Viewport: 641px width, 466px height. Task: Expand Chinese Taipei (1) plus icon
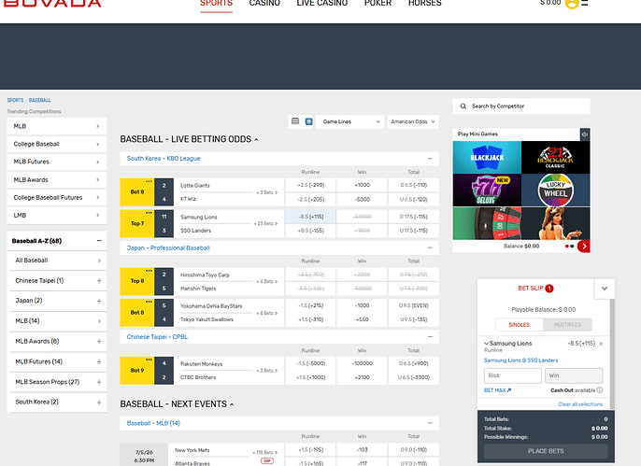tap(99, 281)
